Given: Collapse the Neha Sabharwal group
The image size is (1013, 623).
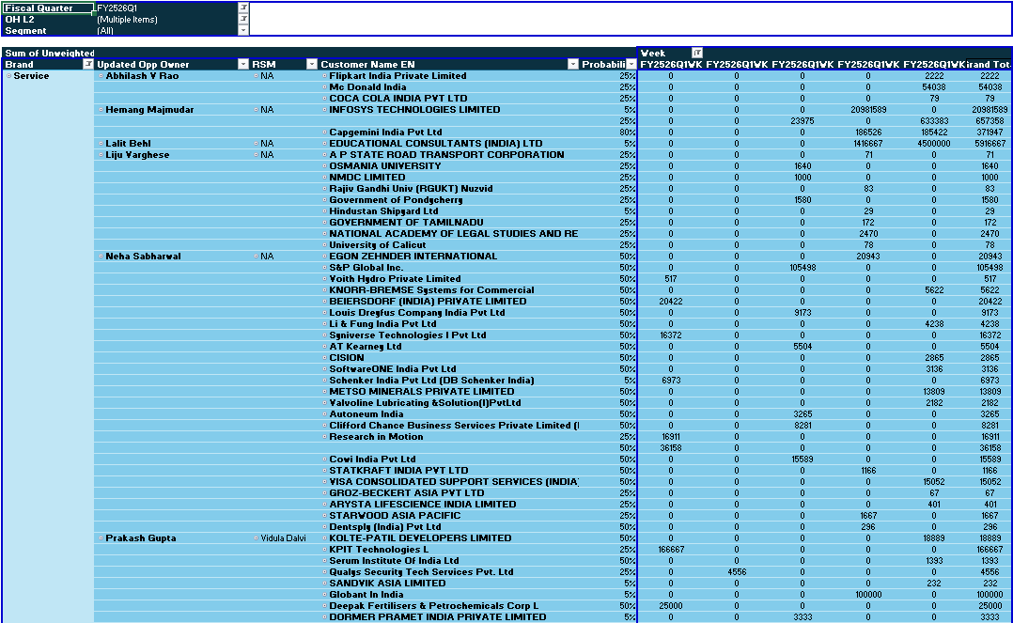Looking at the screenshot, I should (101, 256).
